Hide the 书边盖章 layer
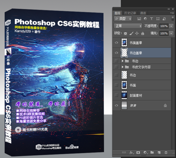This screenshot has width=176, height=158. point(117,53)
